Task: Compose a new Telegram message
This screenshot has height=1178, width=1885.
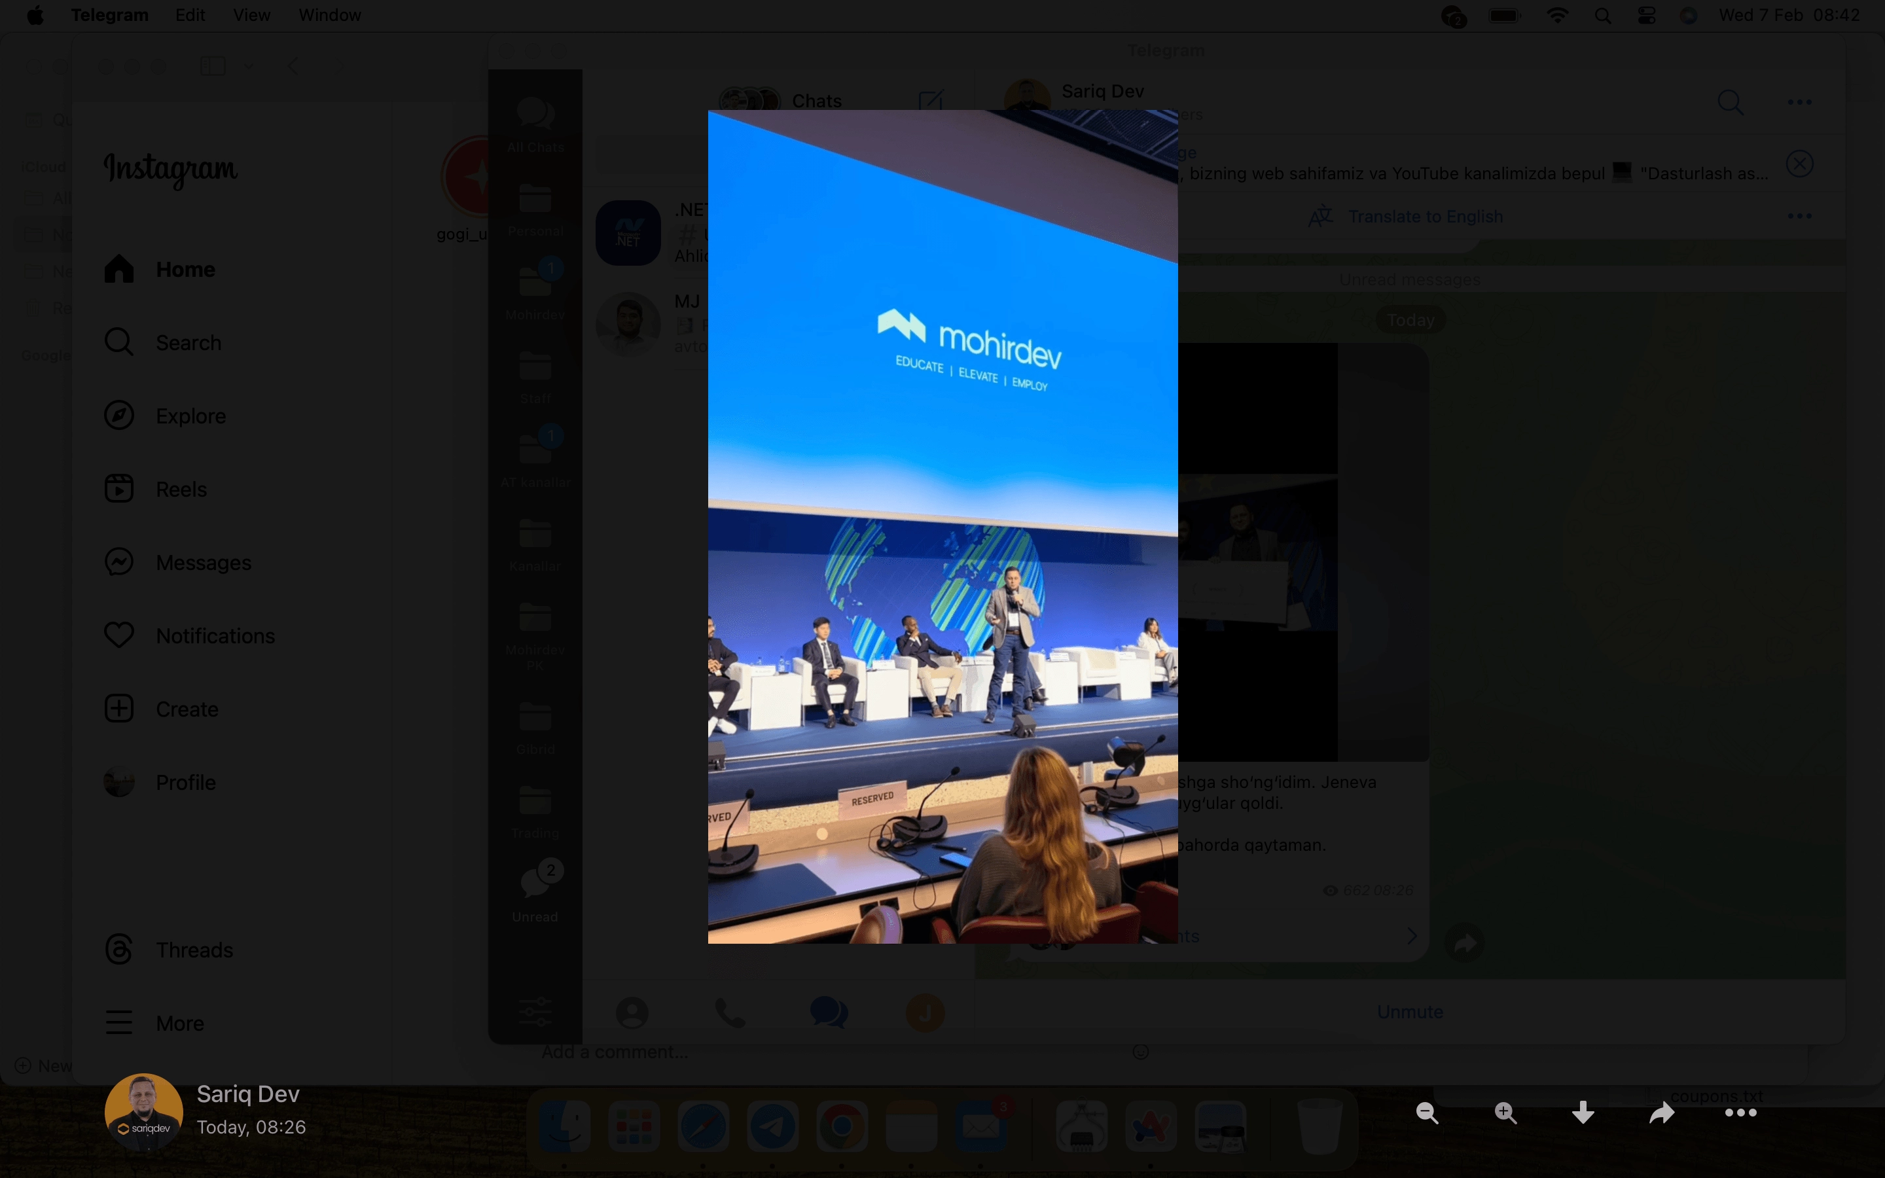Action: (931, 101)
